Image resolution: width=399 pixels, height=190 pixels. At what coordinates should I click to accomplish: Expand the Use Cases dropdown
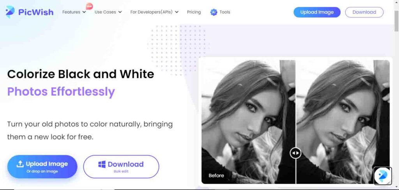point(108,12)
